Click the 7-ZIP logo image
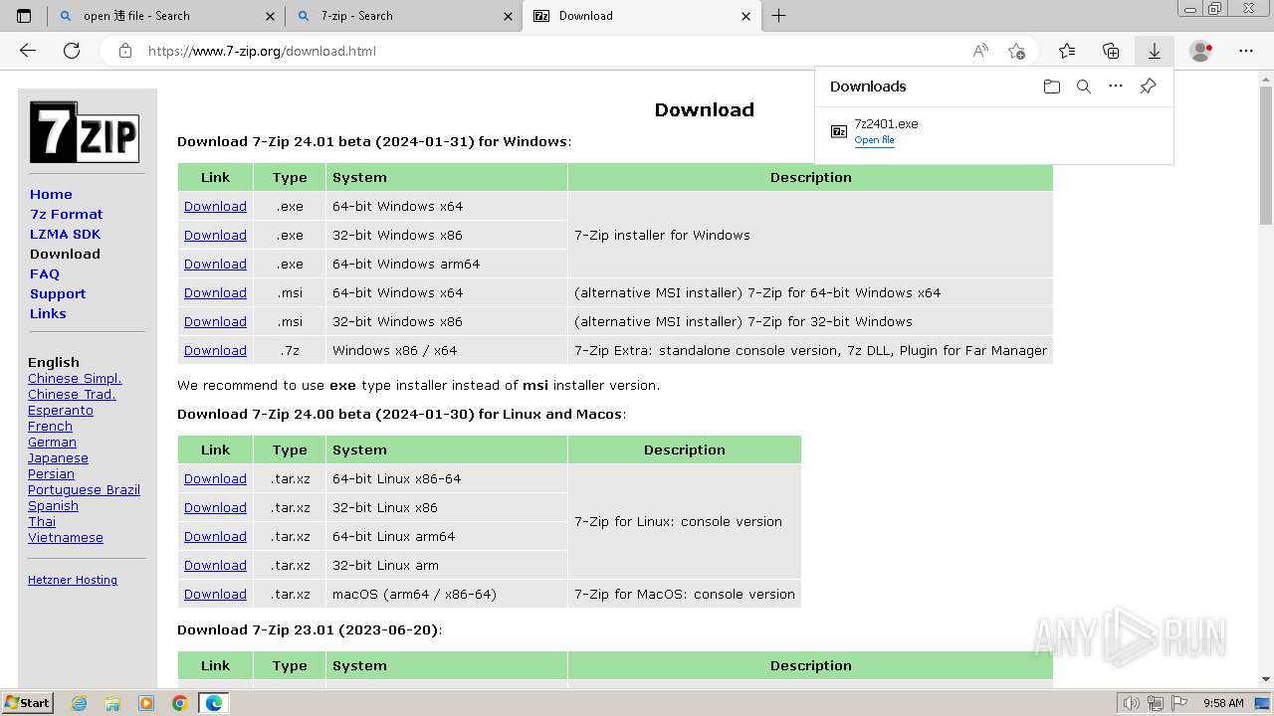This screenshot has width=1274, height=716. coord(85,132)
